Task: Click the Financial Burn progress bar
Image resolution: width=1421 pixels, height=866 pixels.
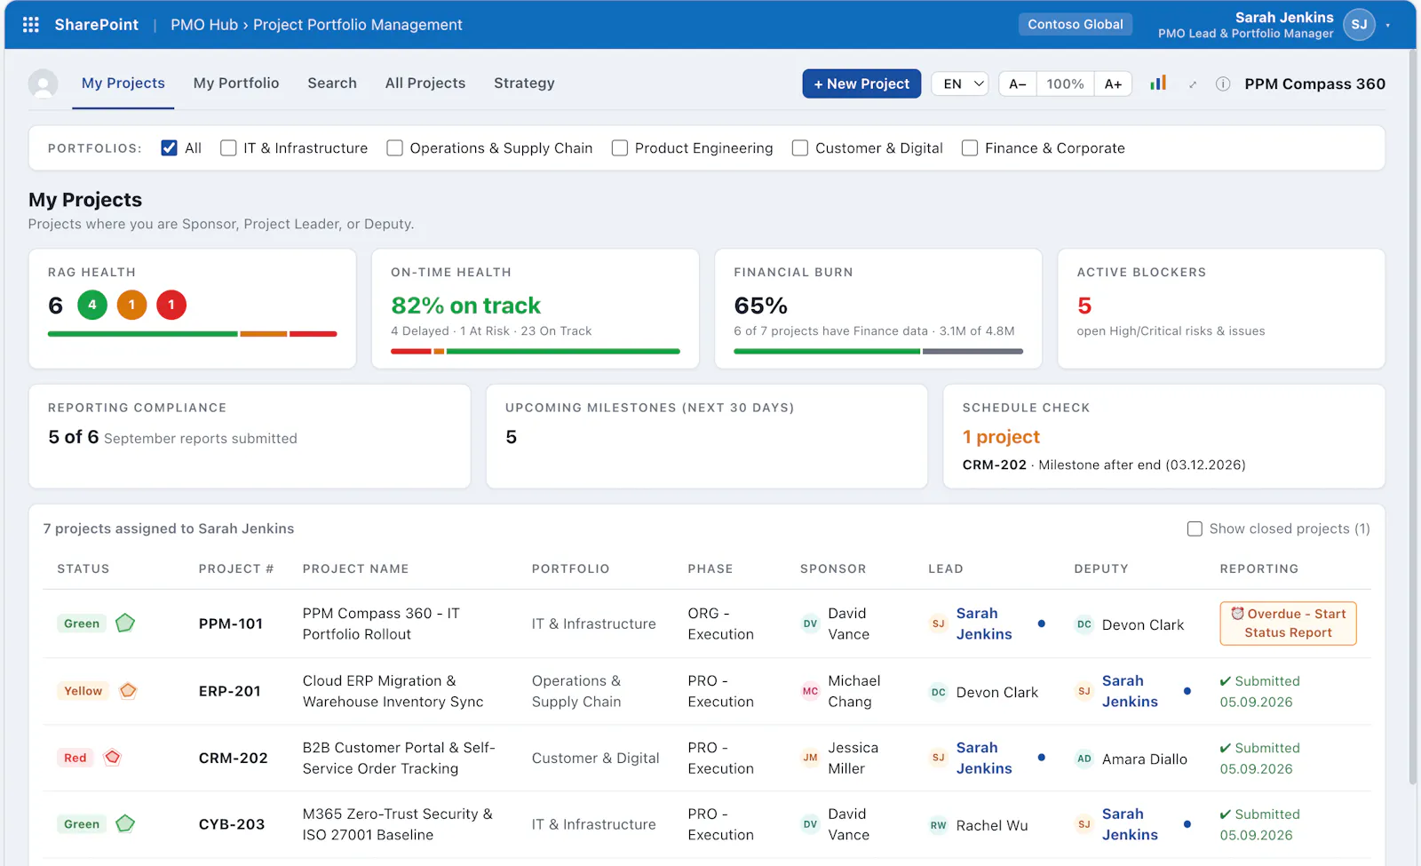Action: 878,352
